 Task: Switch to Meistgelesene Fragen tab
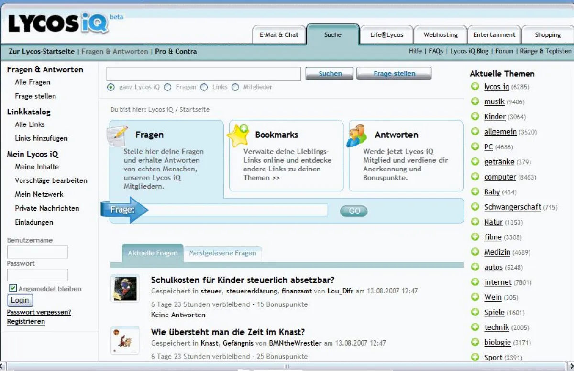222,253
